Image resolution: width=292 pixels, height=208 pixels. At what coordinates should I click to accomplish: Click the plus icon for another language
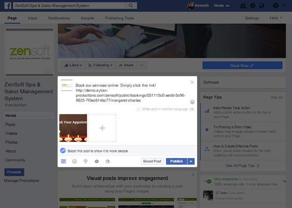coord(139,109)
